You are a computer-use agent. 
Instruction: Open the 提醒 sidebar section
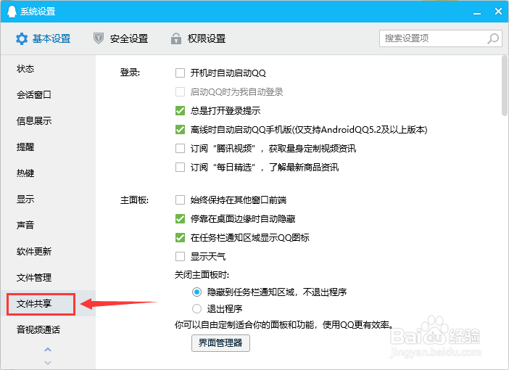click(25, 147)
